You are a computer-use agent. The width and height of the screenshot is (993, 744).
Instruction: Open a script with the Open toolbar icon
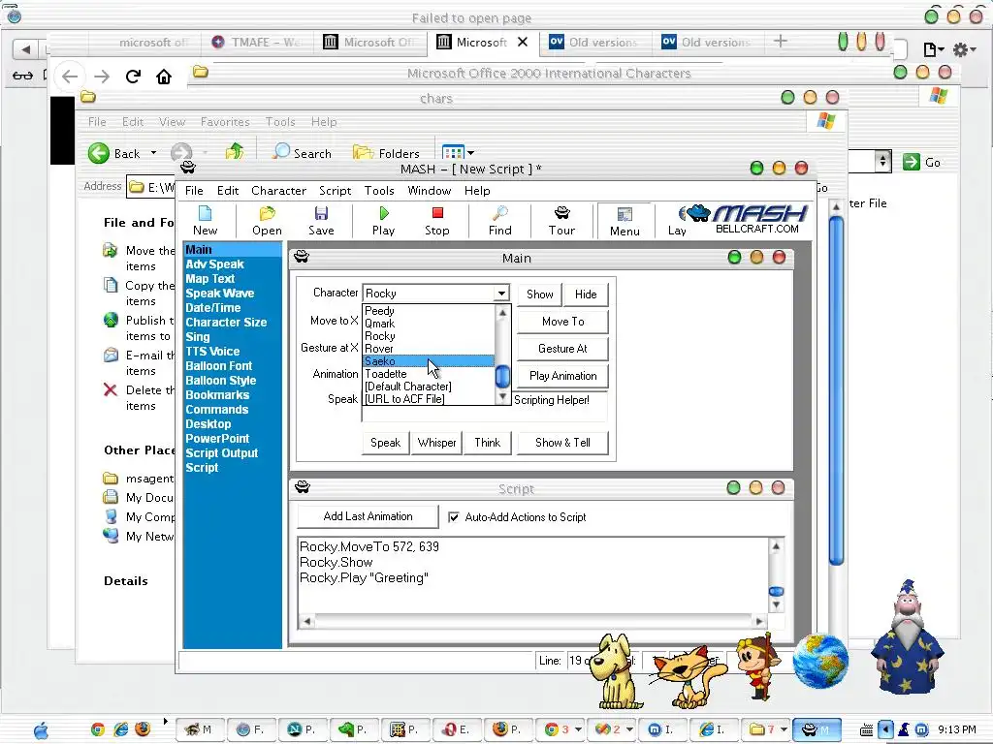pyautogui.click(x=267, y=221)
